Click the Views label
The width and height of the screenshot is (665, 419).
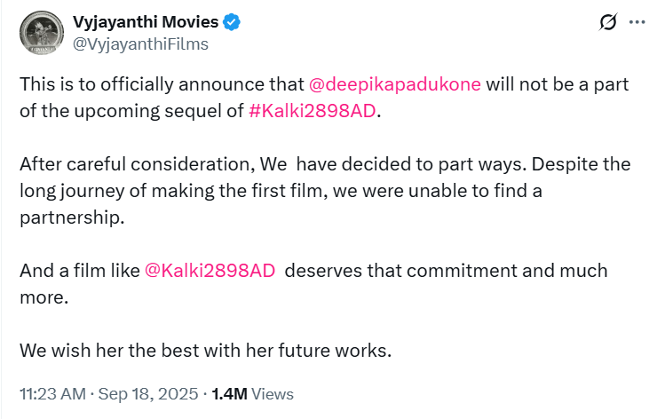tap(273, 393)
